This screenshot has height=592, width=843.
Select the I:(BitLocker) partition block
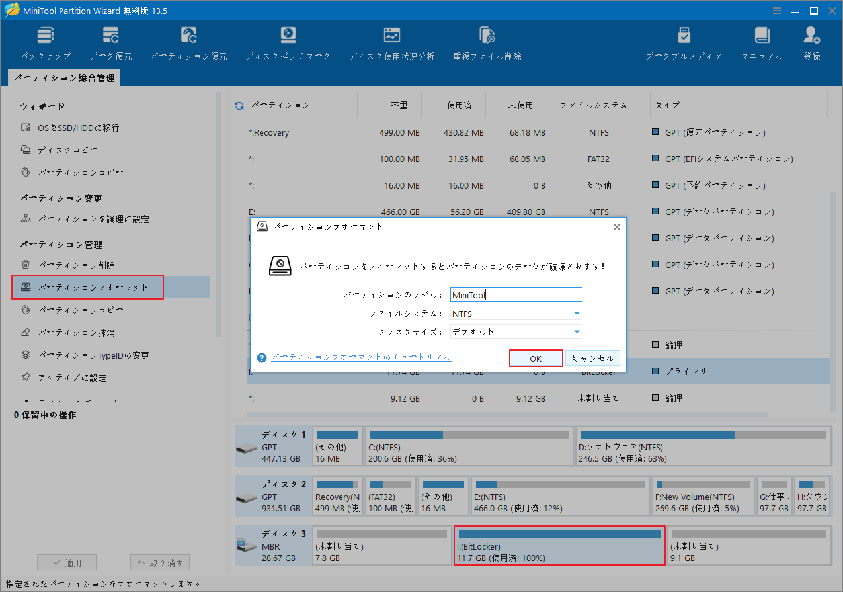(559, 545)
